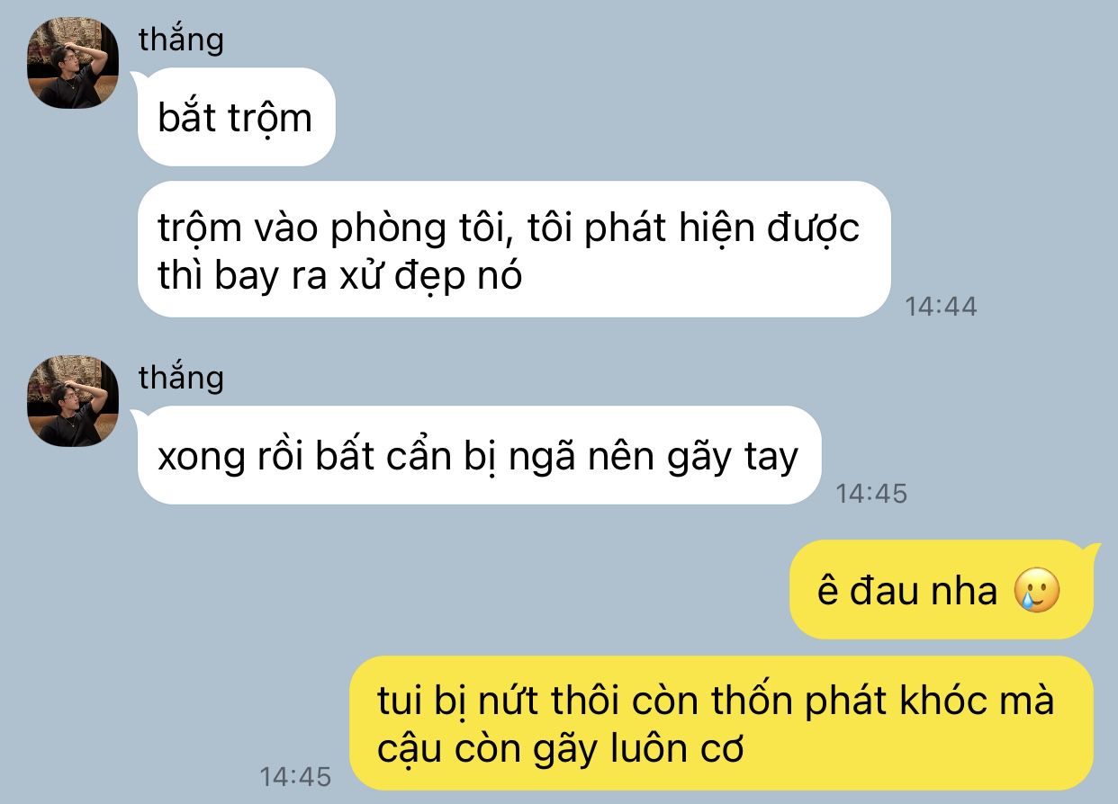Screen dimensions: 1118x804
Task: Select the yellow 'tui bị nứt thôi' message
Action: [x=721, y=723]
